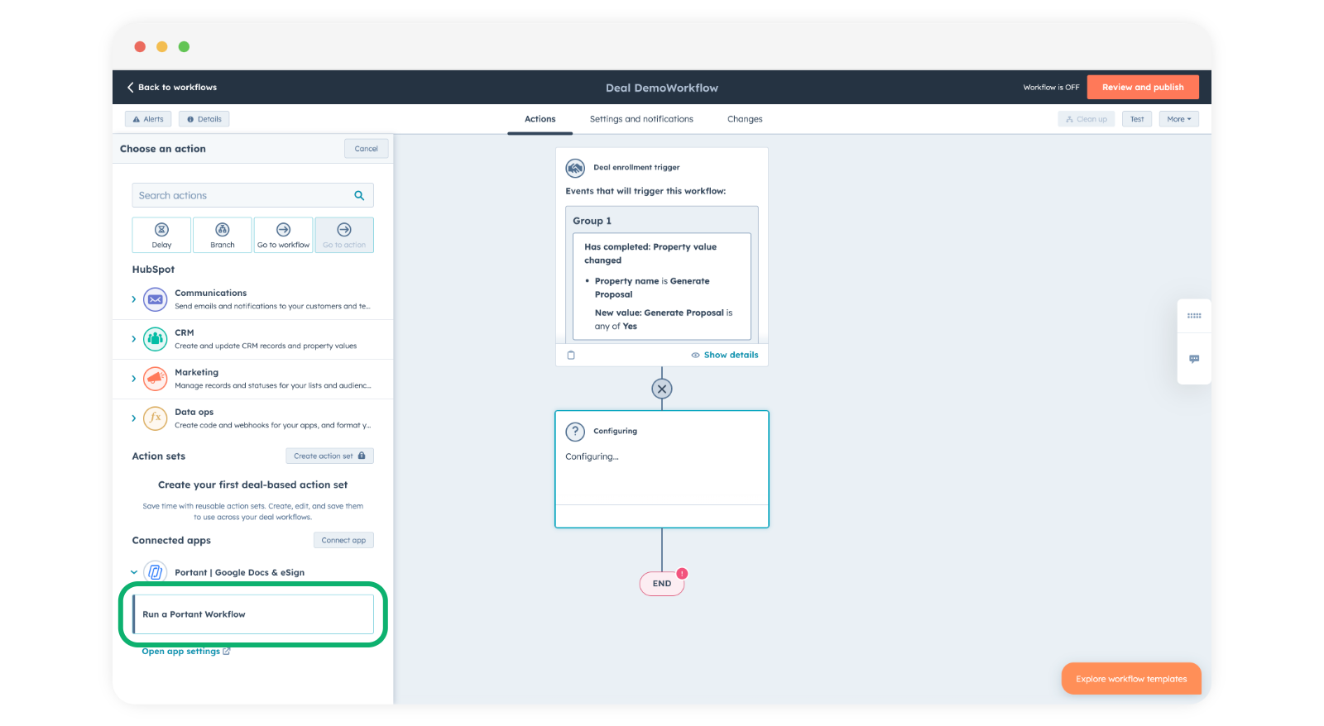Click Review and publish button
Viewport: 1324px width, 726px height.
(1142, 88)
